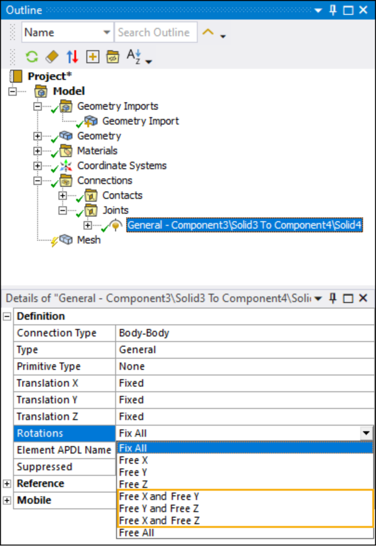The image size is (376, 546).
Task: Click the Type value General
Action: point(245,350)
